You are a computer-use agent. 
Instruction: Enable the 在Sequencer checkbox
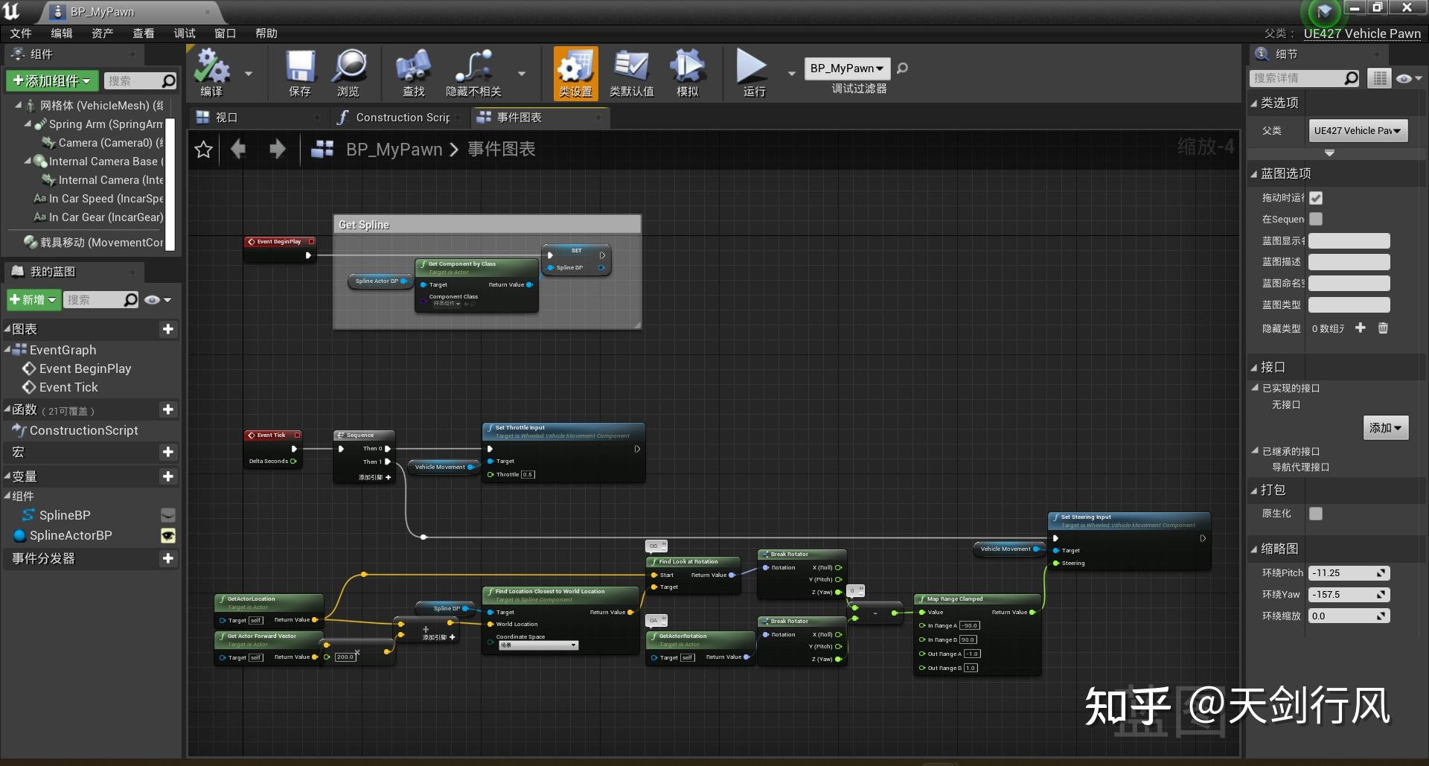click(x=1316, y=219)
